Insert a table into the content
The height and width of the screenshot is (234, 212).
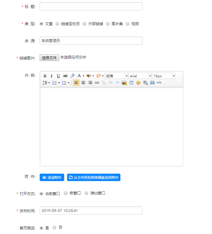click(131, 83)
